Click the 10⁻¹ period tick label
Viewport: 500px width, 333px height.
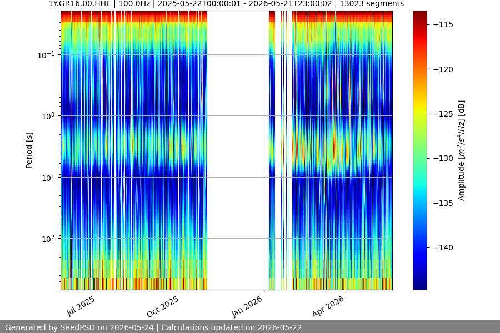[x=46, y=55]
